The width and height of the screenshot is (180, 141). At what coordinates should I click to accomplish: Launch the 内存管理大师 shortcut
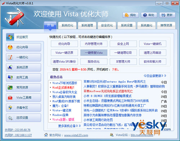(94, 44)
